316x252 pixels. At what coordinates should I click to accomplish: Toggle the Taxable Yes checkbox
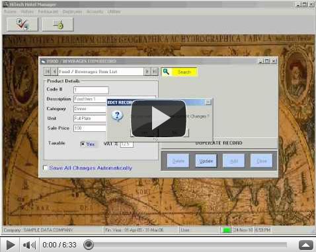tap(83, 144)
